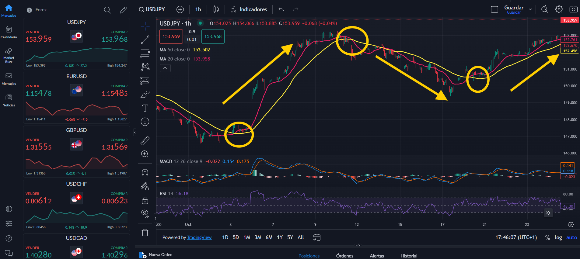Viewport: 580px width, 259px height.
Task: Select the forecast and measurement tool
Action: 145,81
